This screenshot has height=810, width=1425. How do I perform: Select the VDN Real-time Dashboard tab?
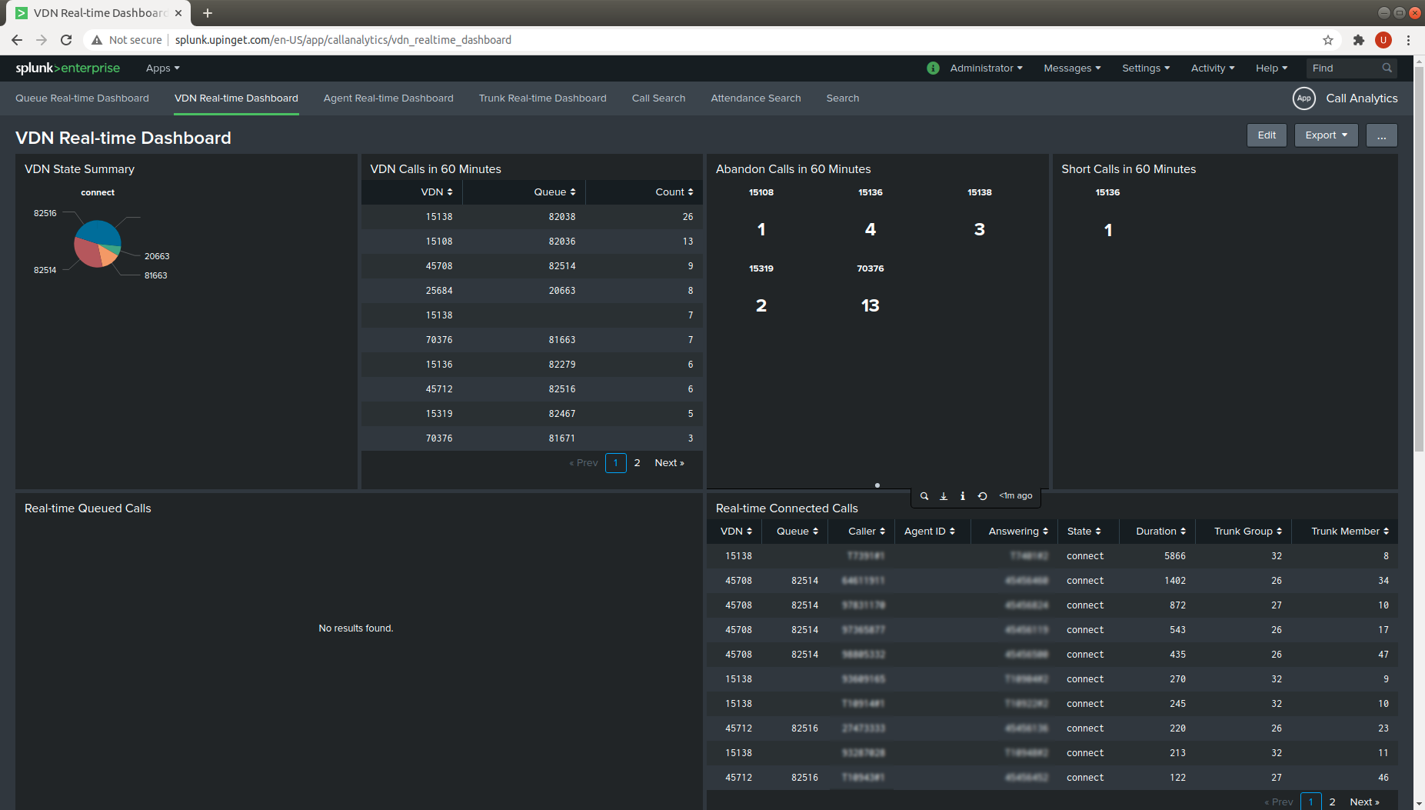point(236,98)
